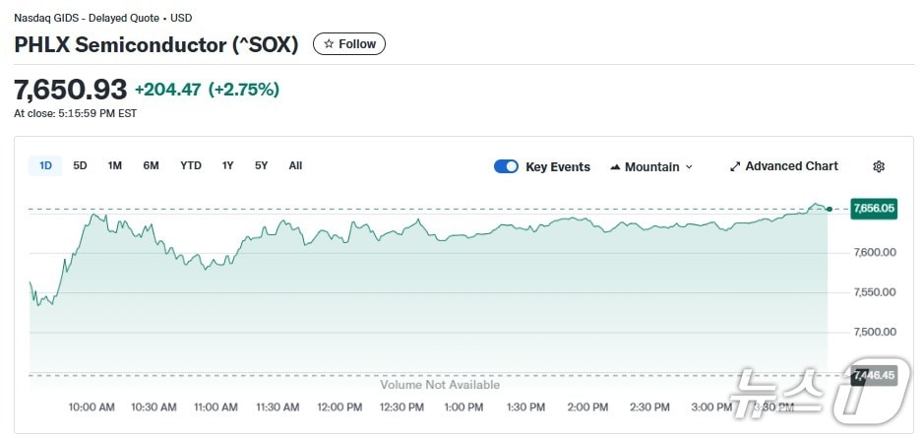Image resolution: width=924 pixels, height=438 pixels.
Task: Show the YTD chart range
Action: click(x=191, y=165)
